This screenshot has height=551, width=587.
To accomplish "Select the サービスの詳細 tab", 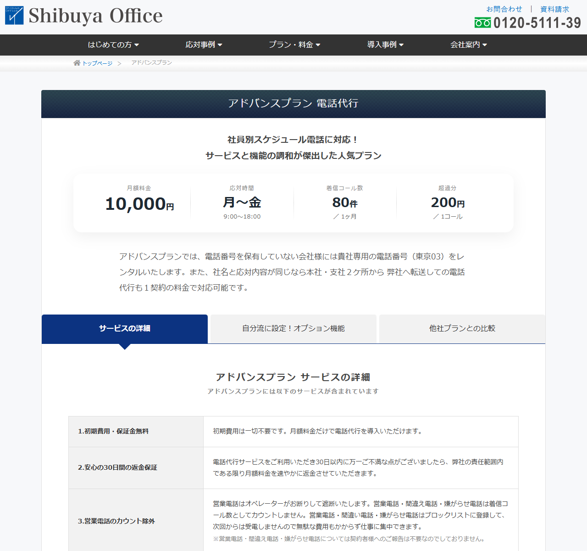I will 125,329.
